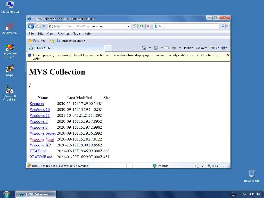Click the Print icon

coord(174,48)
